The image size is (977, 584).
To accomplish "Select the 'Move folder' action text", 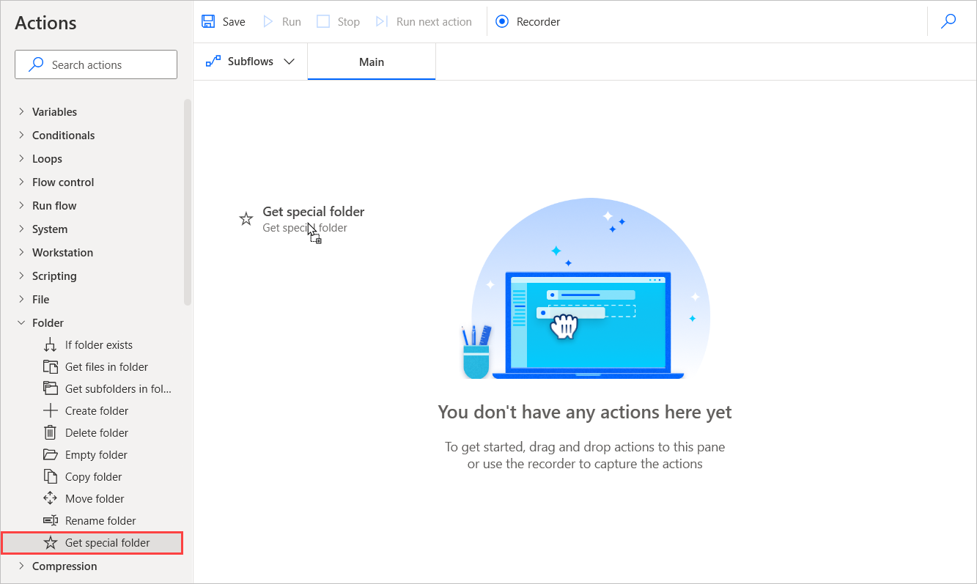I will (x=95, y=498).
